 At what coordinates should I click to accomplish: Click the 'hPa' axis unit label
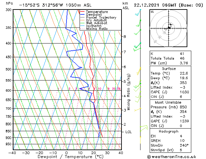(9, 3)
